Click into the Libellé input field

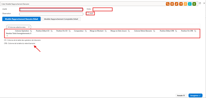(51, 9)
